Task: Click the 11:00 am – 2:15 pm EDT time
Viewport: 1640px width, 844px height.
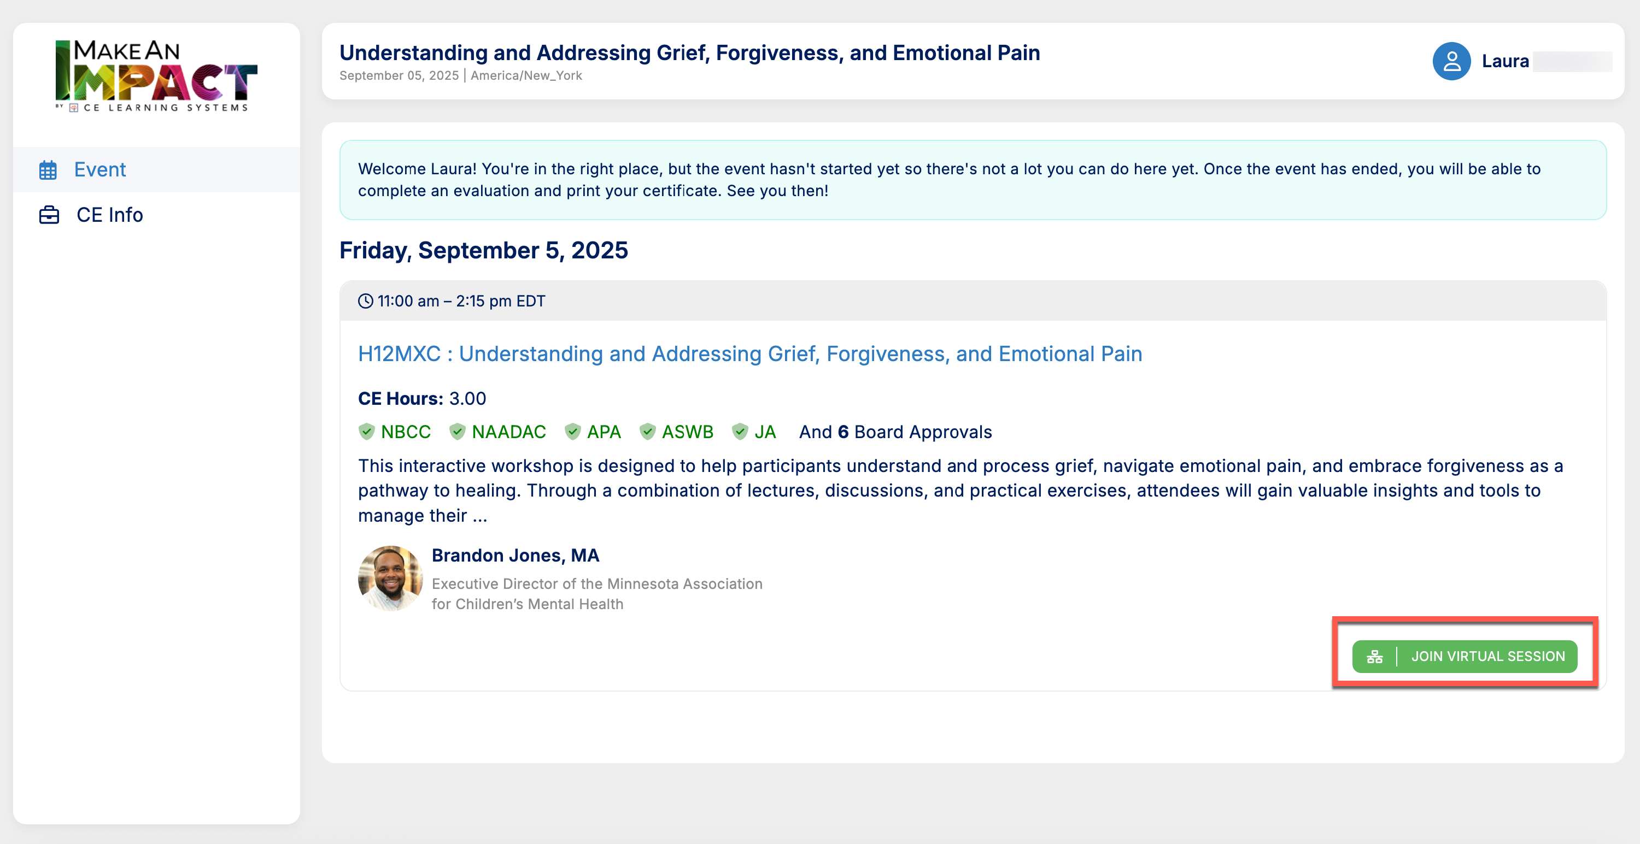Action: click(461, 301)
